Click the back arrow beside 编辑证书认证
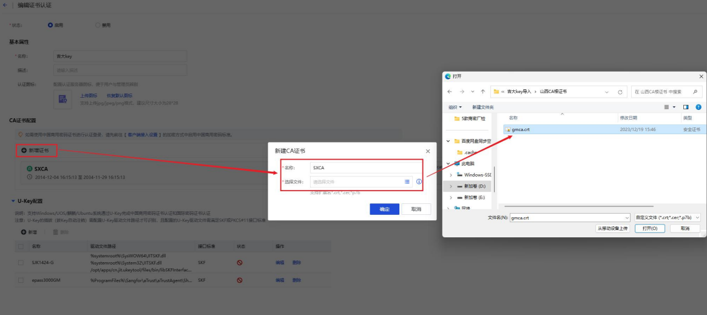 (5, 5)
